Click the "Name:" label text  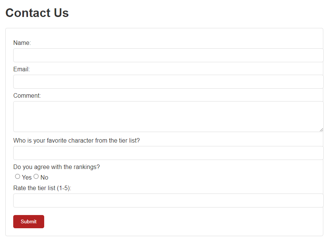pyautogui.click(x=22, y=43)
